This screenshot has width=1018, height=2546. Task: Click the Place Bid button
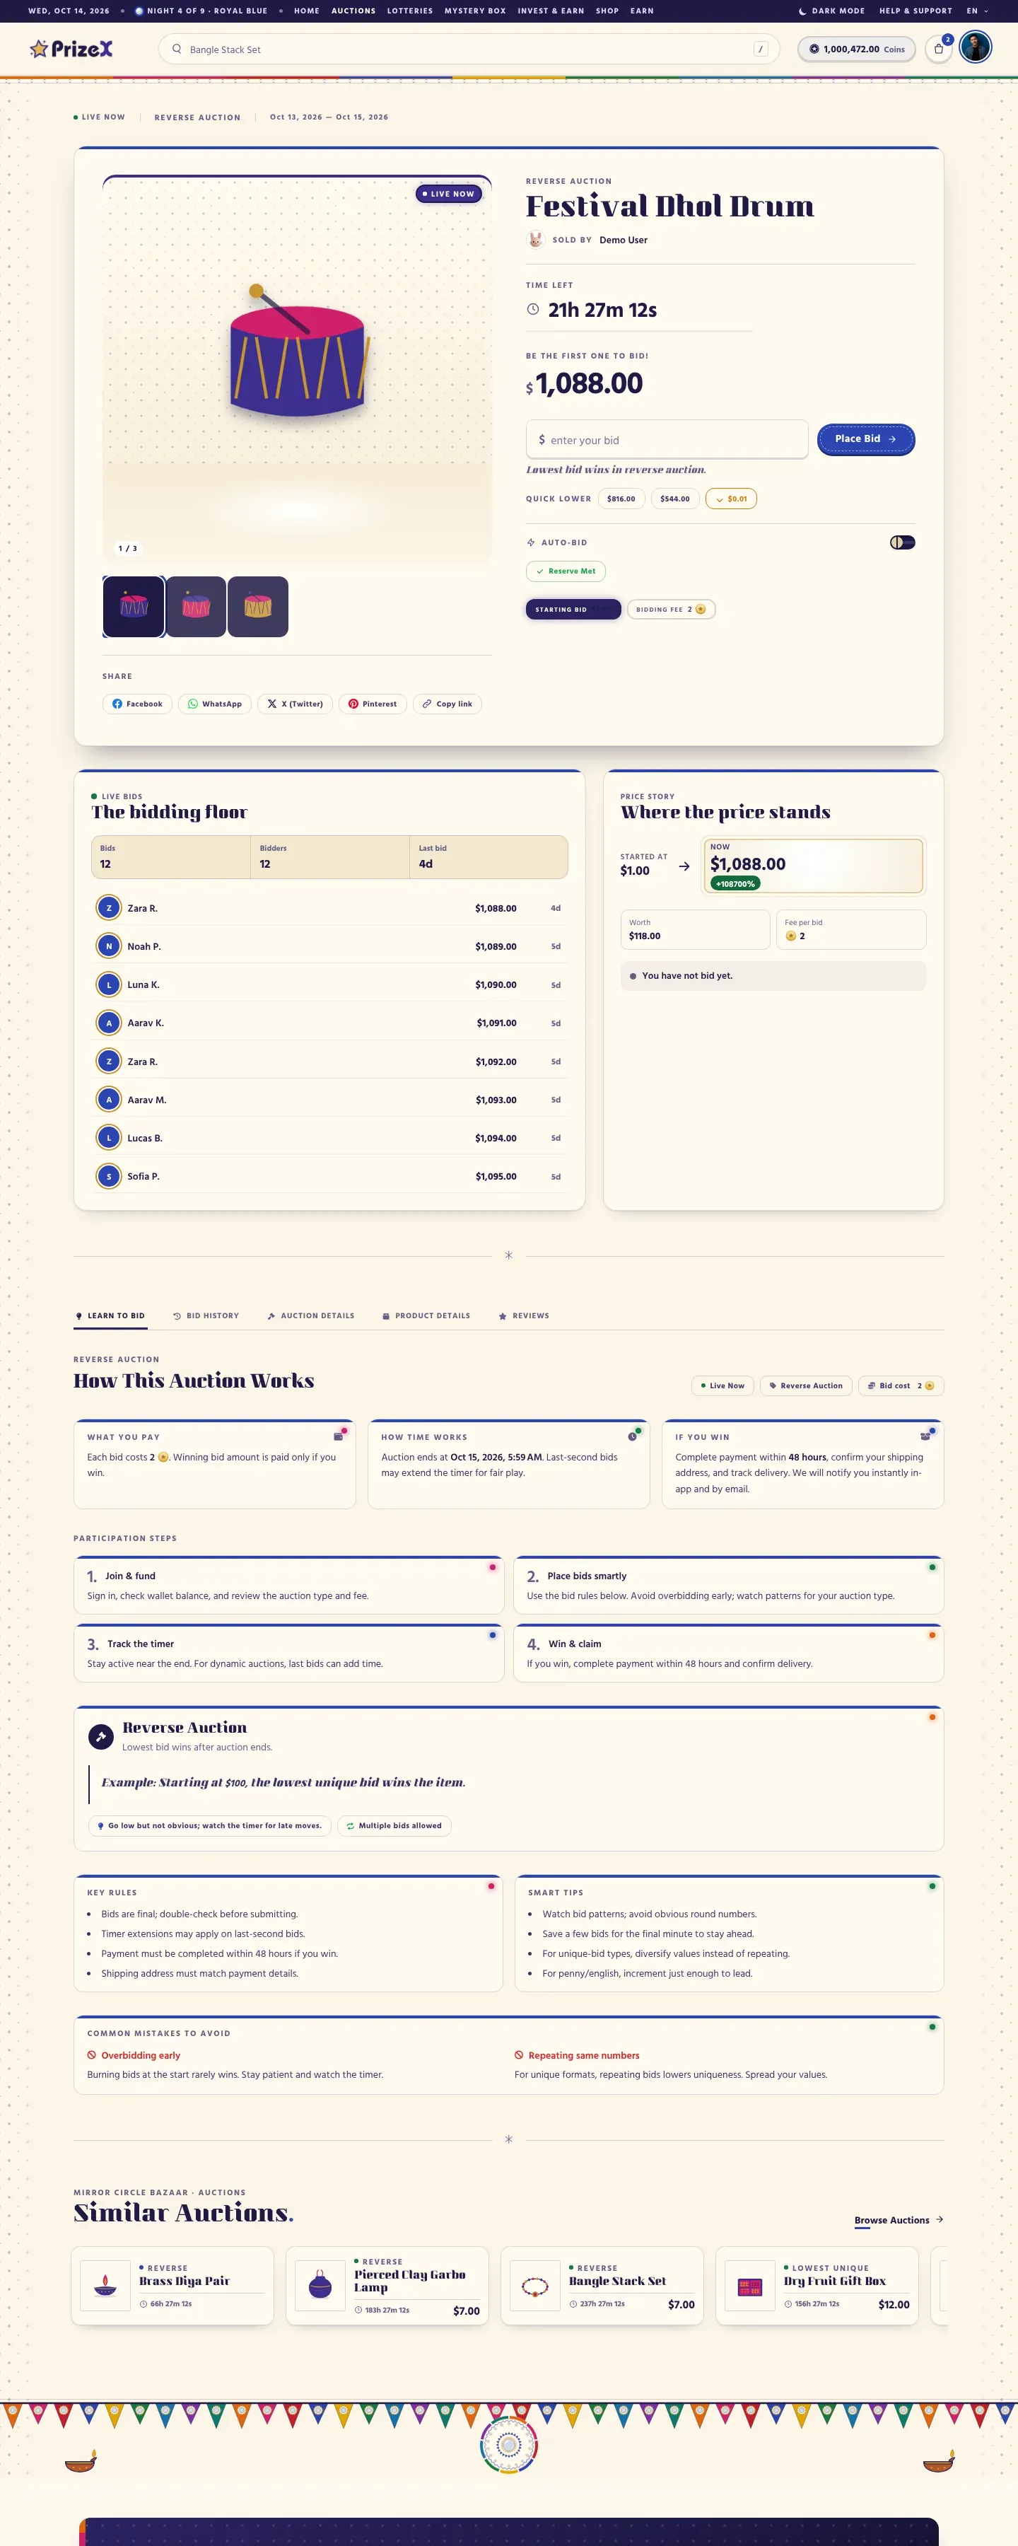tap(866, 438)
